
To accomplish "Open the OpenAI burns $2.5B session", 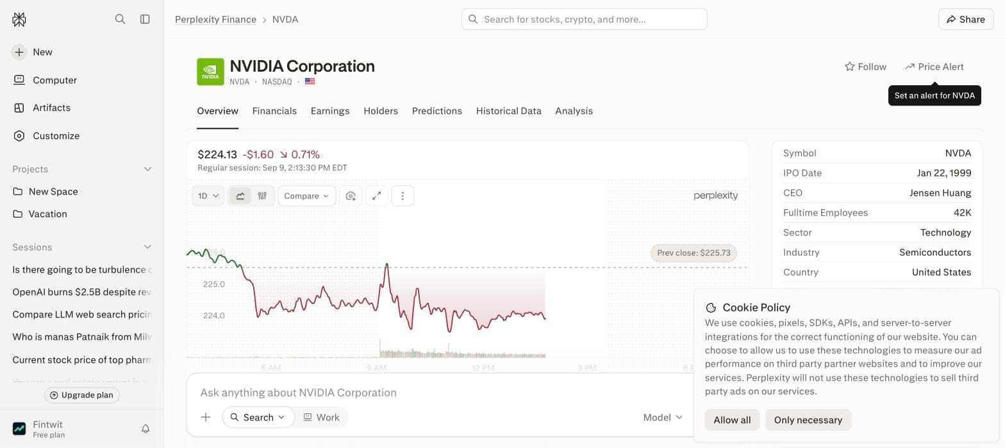I will (x=81, y=292).
